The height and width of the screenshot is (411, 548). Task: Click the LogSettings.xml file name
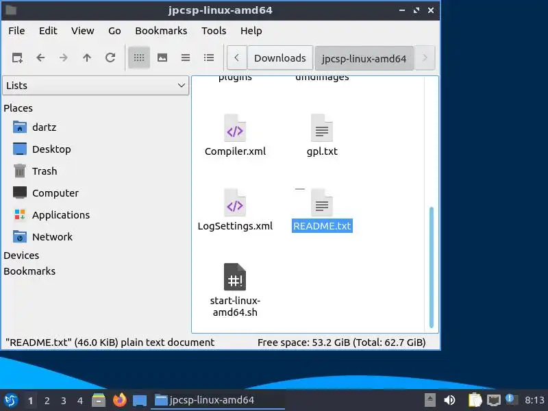click(x=235, y=226)
